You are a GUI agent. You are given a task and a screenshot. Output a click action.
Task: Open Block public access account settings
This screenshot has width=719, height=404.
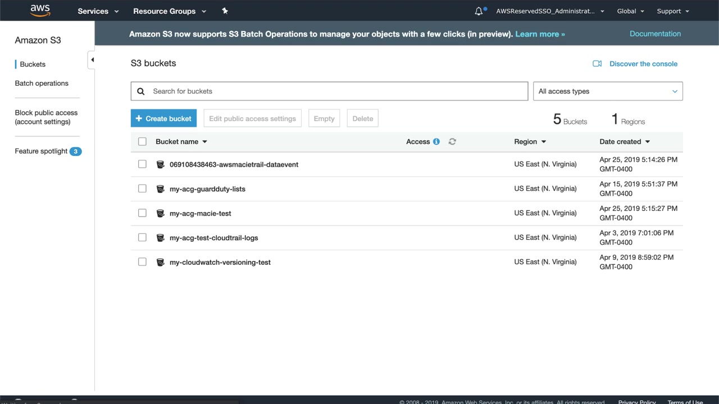click(x=46, y=117)
